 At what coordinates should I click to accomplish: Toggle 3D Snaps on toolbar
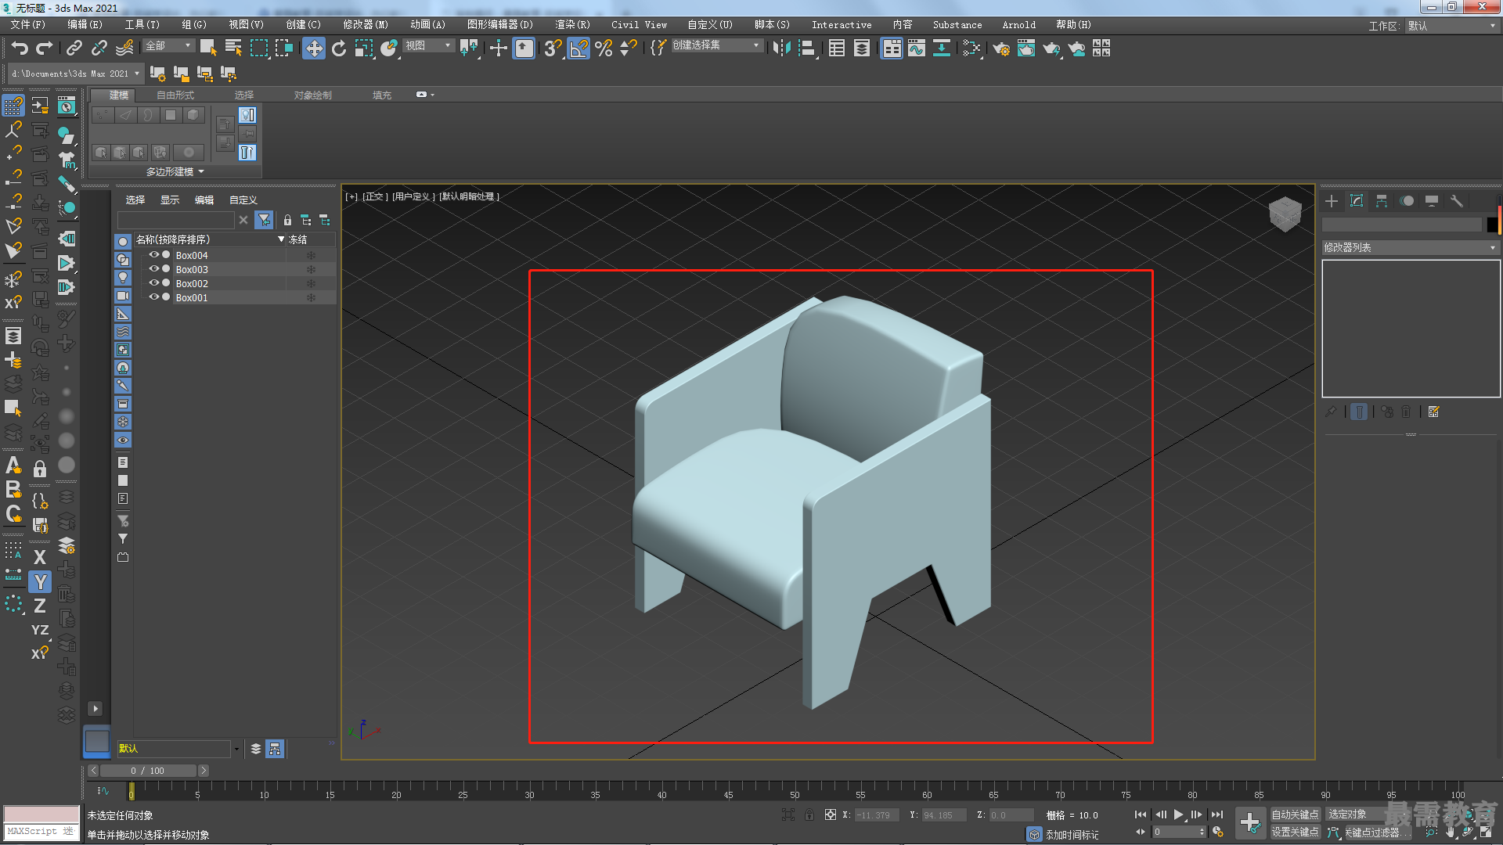click(x=553, y=49)
